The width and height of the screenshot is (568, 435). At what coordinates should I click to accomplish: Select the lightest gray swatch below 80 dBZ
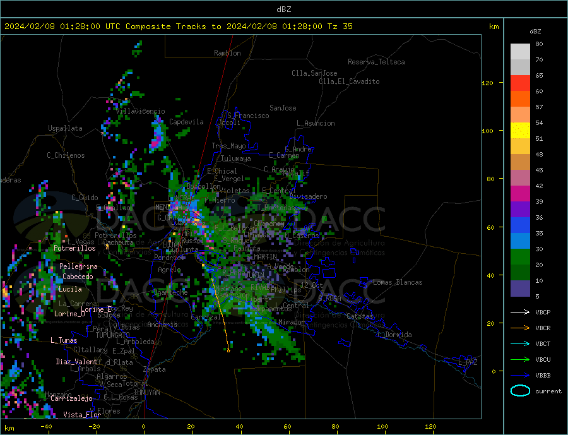pyautogui.click(x=520, y=52)
